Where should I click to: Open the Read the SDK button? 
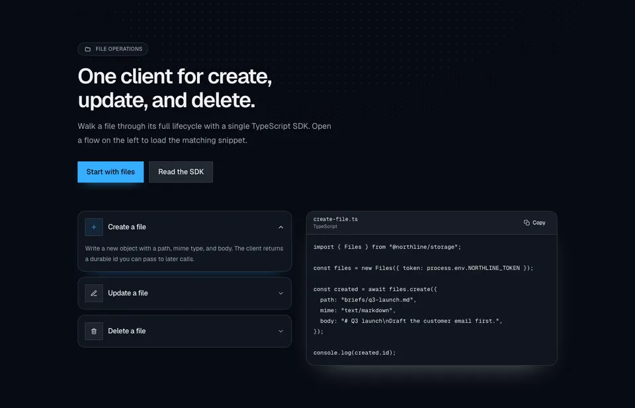point(181,172)
